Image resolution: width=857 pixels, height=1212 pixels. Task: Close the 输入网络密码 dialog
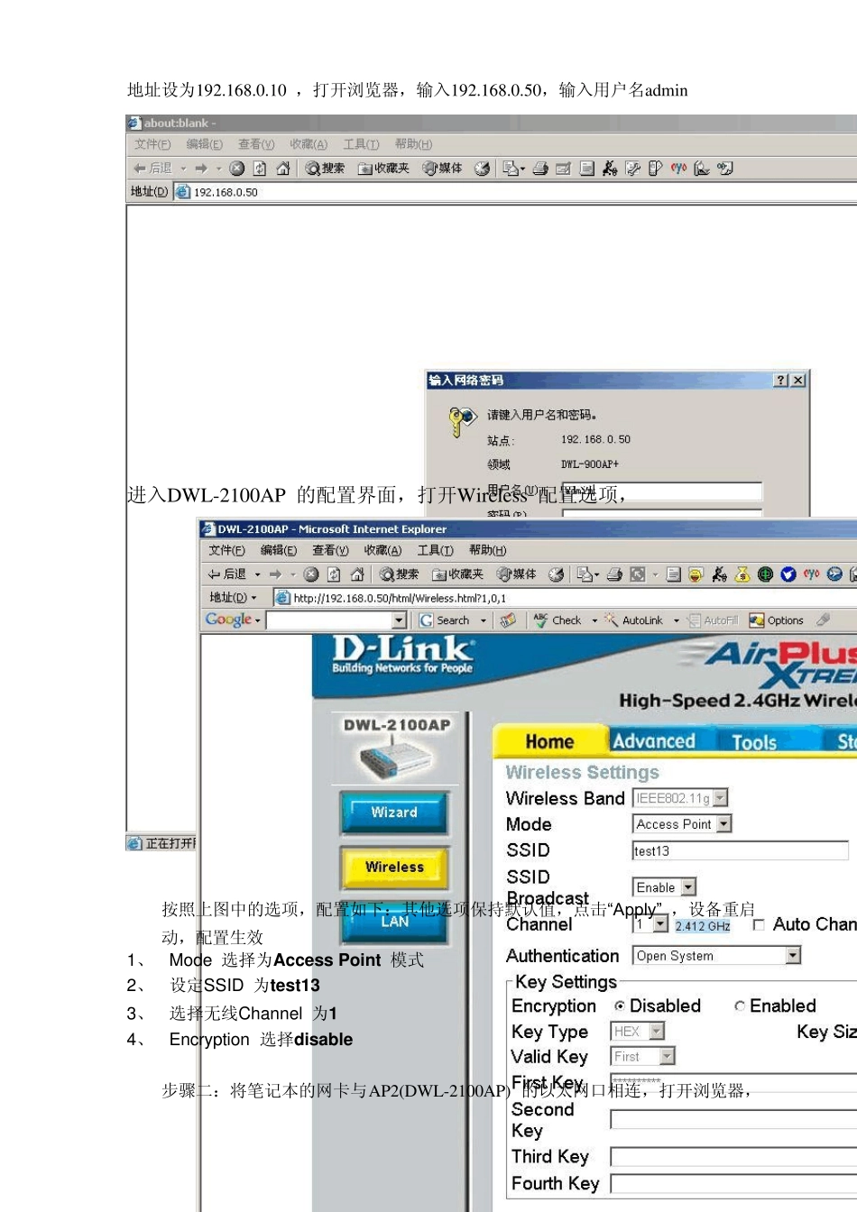click(798, 381)
